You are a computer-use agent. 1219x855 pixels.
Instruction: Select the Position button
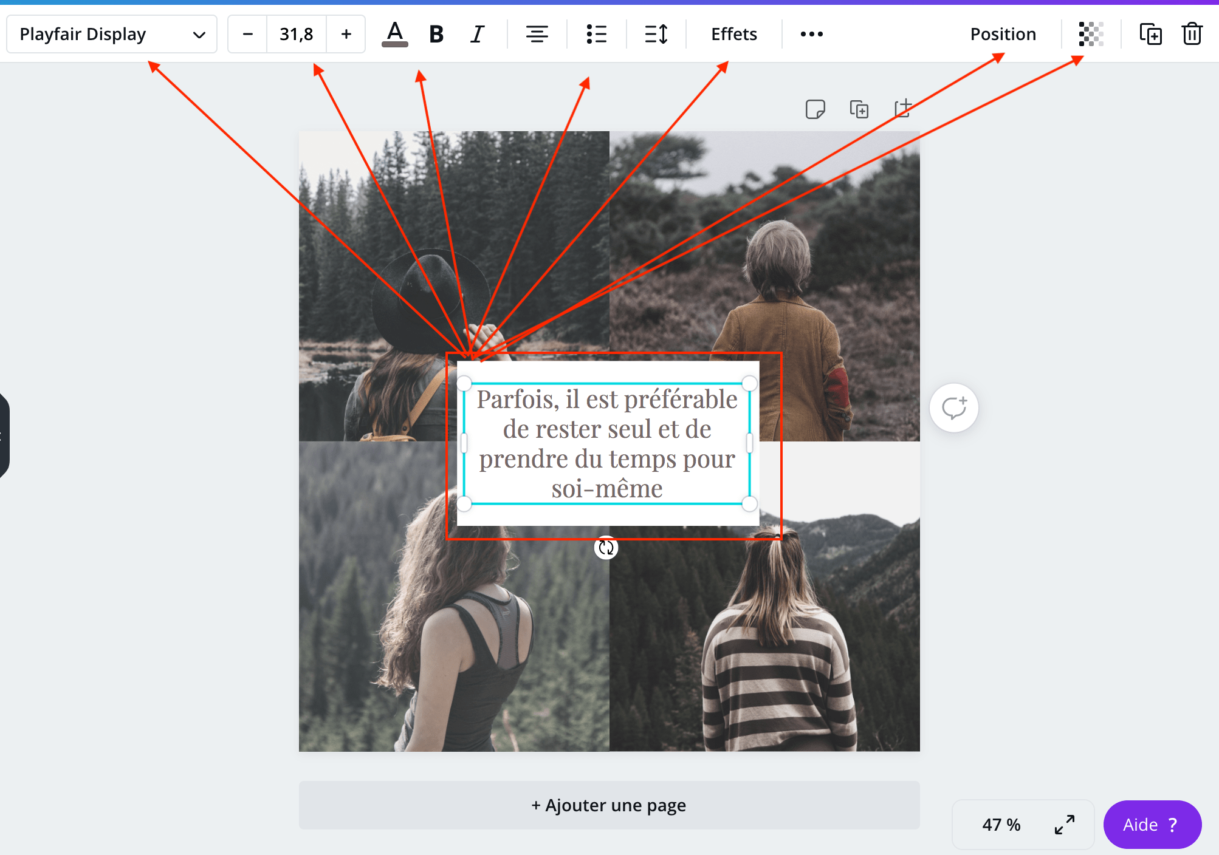point(1003,34)
